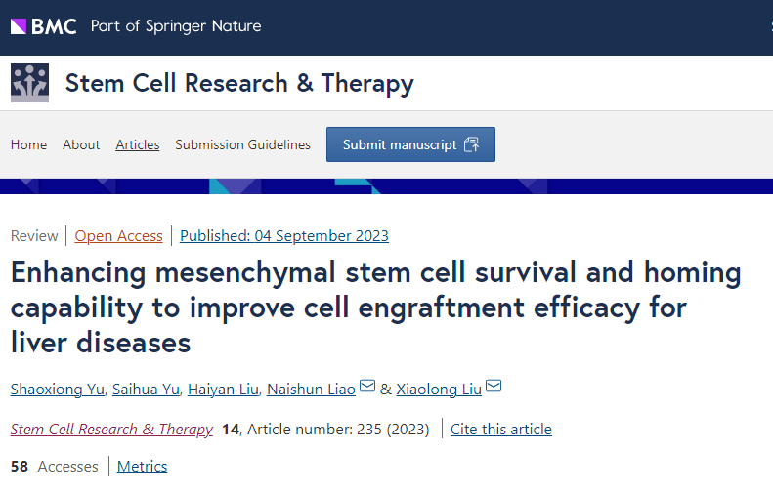Click the Published 04 September 2023 link

pos(283,235)
